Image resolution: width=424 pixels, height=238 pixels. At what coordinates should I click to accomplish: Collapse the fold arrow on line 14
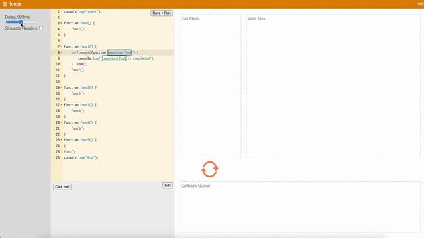pyautogui.click(x=61, y=87)
